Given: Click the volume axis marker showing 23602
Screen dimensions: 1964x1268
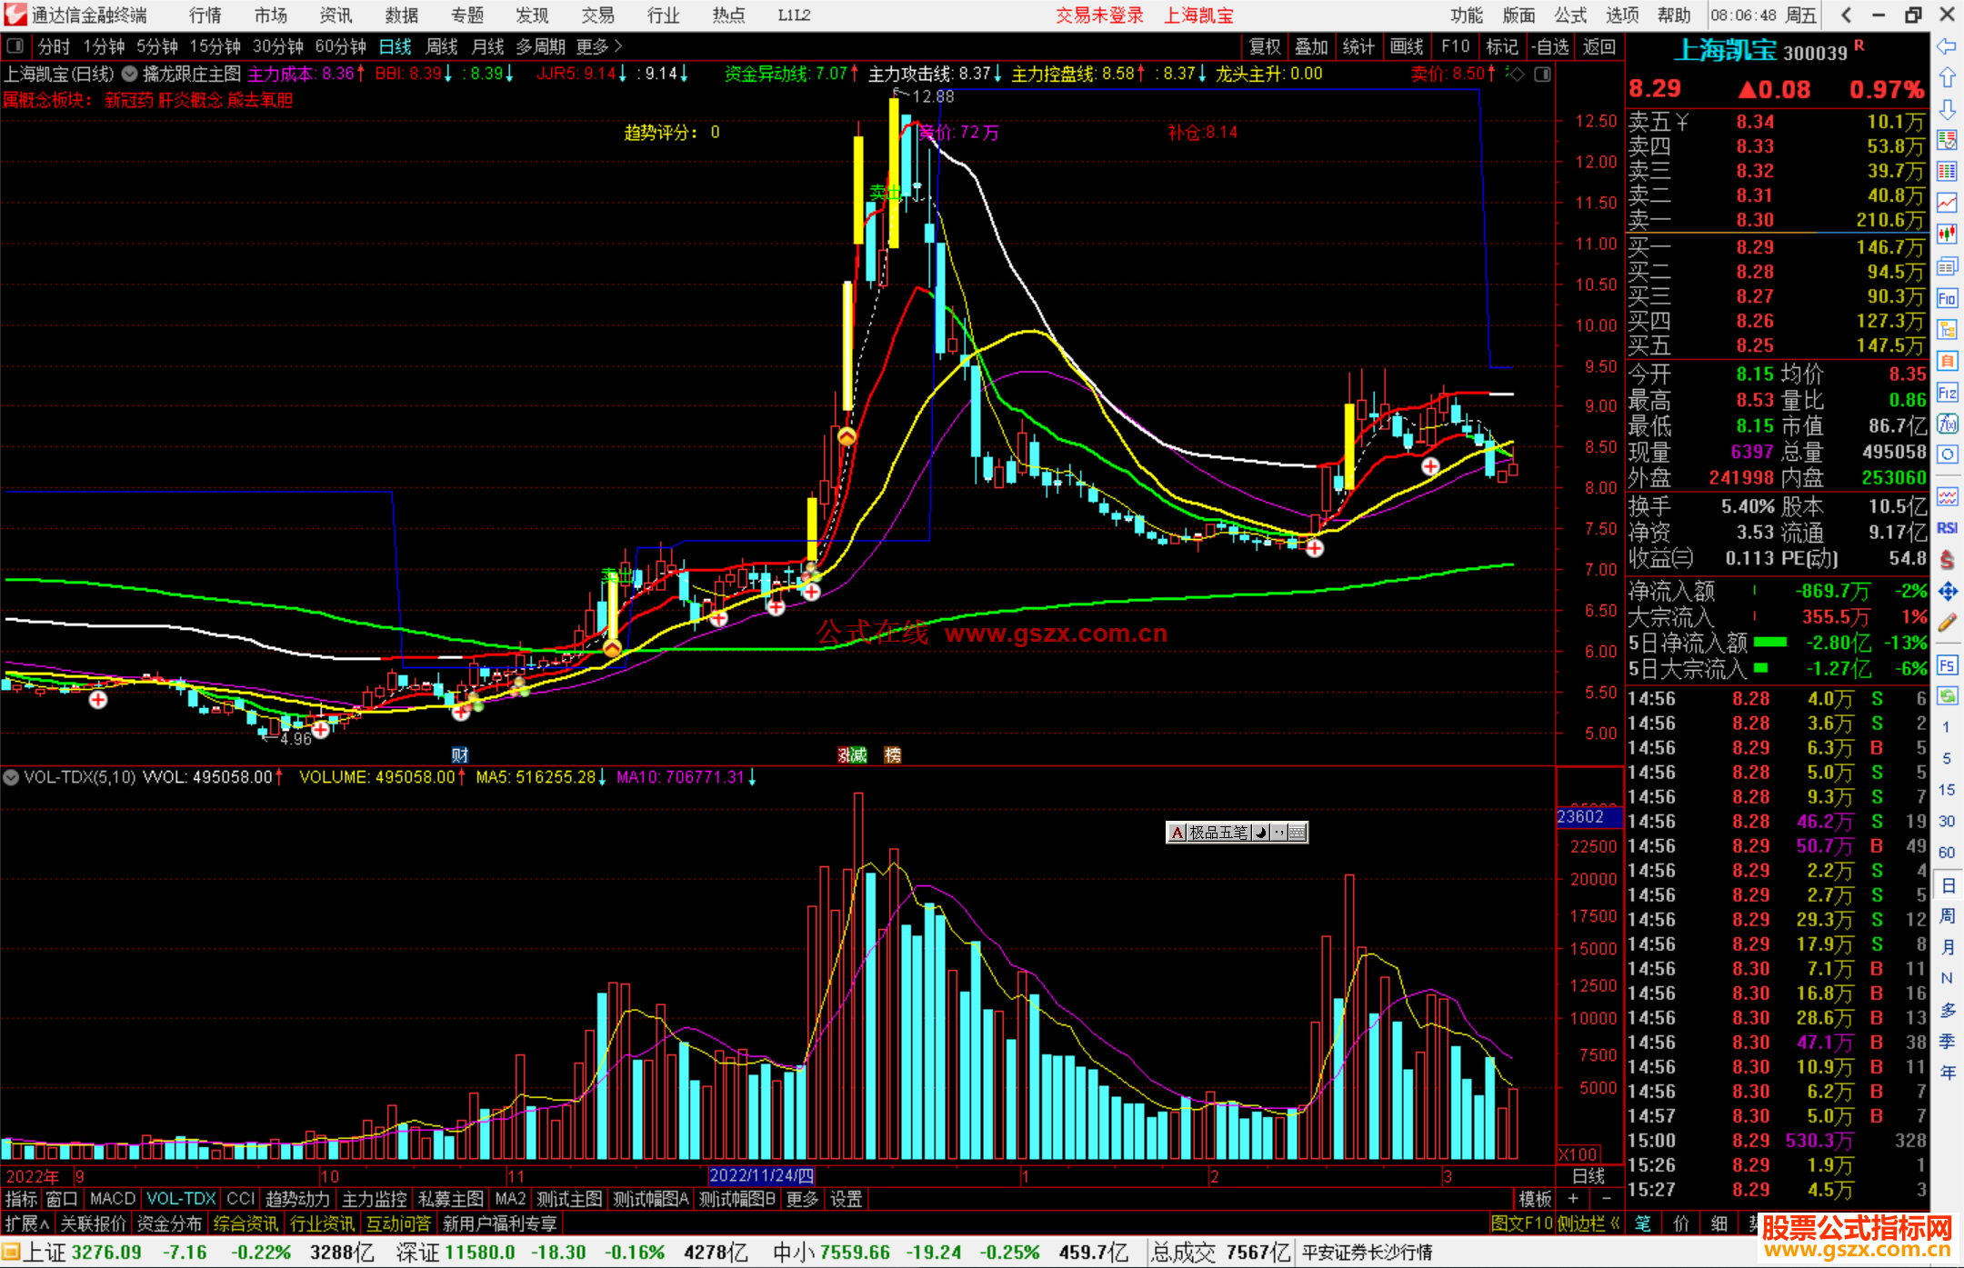Looking at the screenshot, I should click(x=1588, y=816).
